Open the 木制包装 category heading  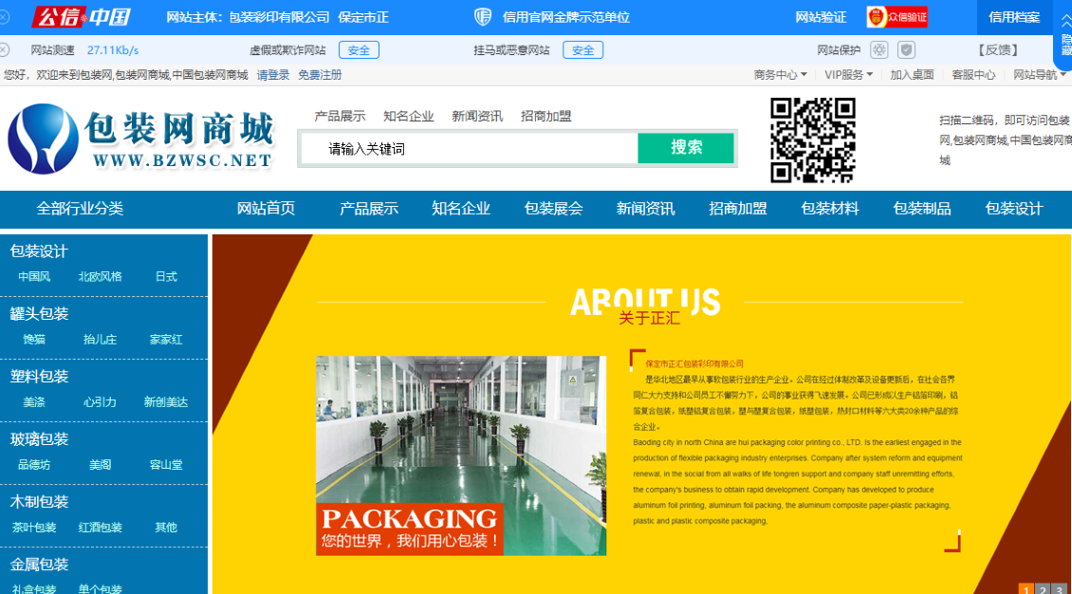tap(39, 502)
